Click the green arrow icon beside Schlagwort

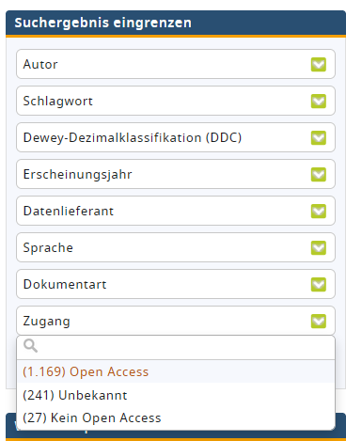(319, 101)
